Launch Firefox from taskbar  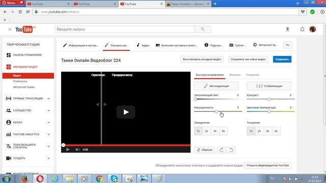(25, 178)
